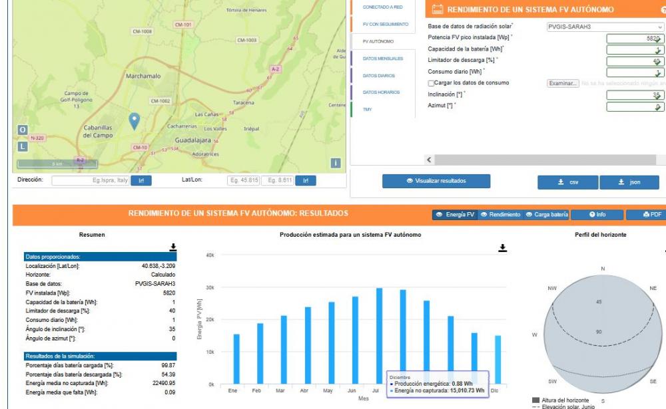Click the map location pin marker

pyautogui.click(x=135, y=121)
